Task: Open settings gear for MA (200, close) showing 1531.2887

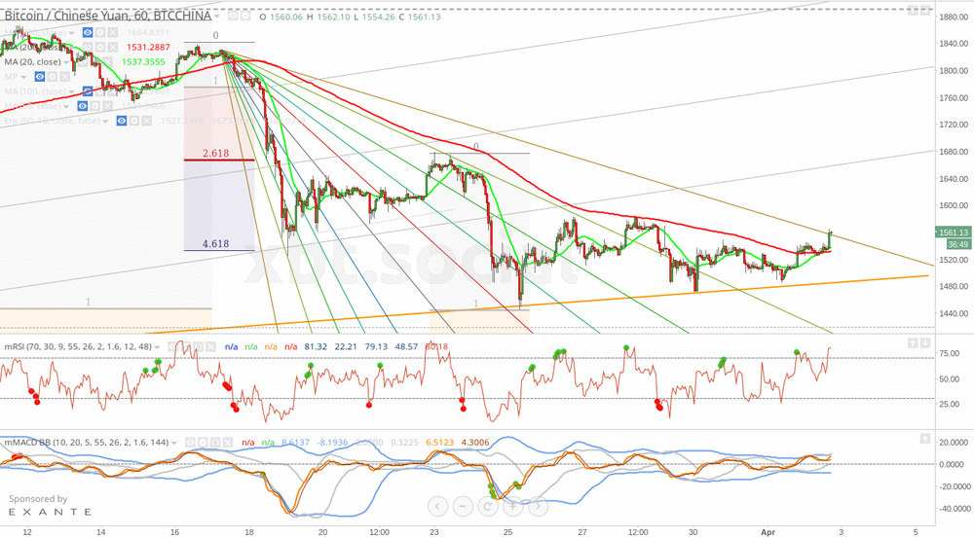Action: coord(100,47)
